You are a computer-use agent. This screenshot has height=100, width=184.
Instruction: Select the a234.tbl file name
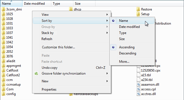(147, 80)
